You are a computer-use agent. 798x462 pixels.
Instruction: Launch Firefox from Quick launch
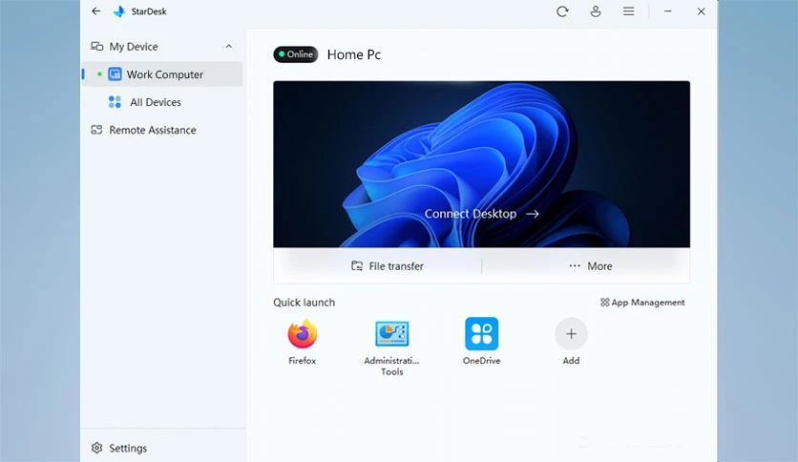(303, 342)
